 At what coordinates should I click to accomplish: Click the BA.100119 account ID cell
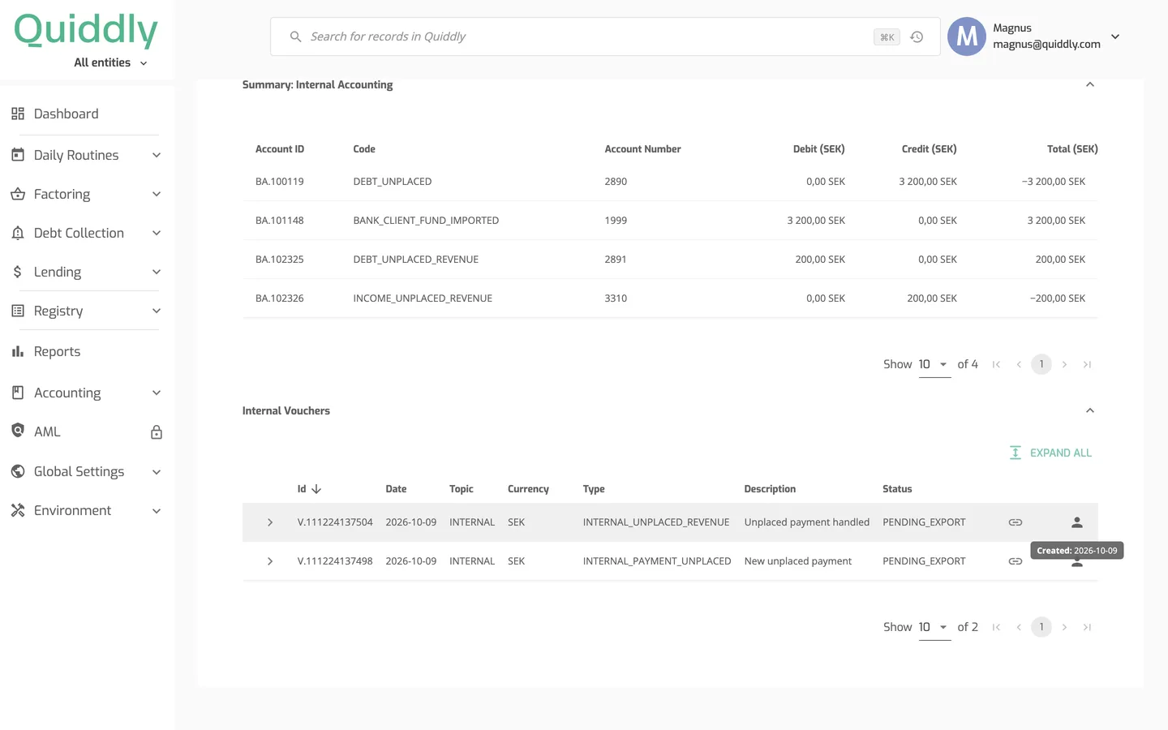[x=280, y=182]
